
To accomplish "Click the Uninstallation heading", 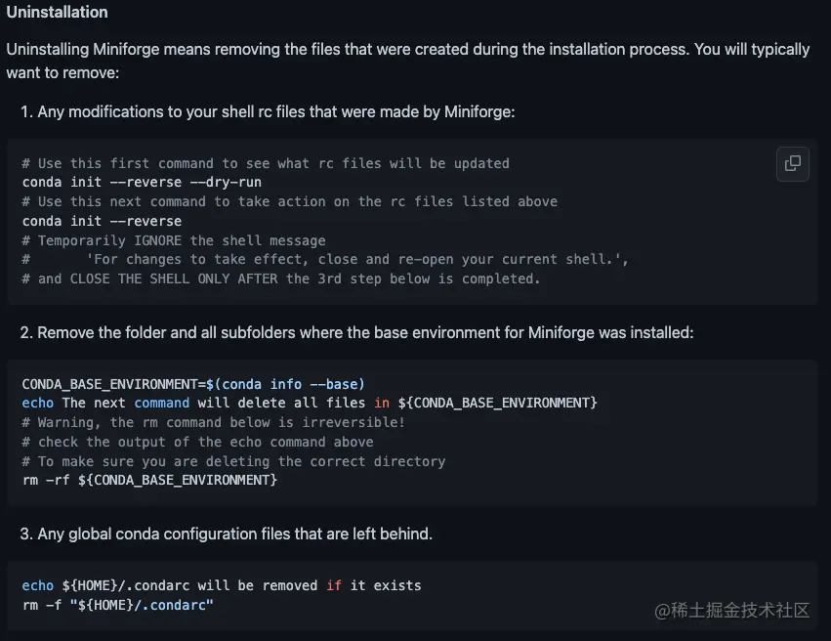I will pyautogui.click(x=57, y=13).
